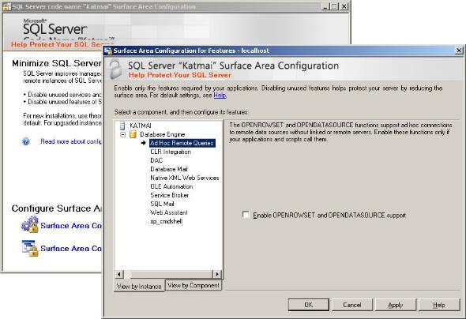Click the dialog title bar icon of the Features window
Viewport: 466px width, 319px height.
(108, 51)
